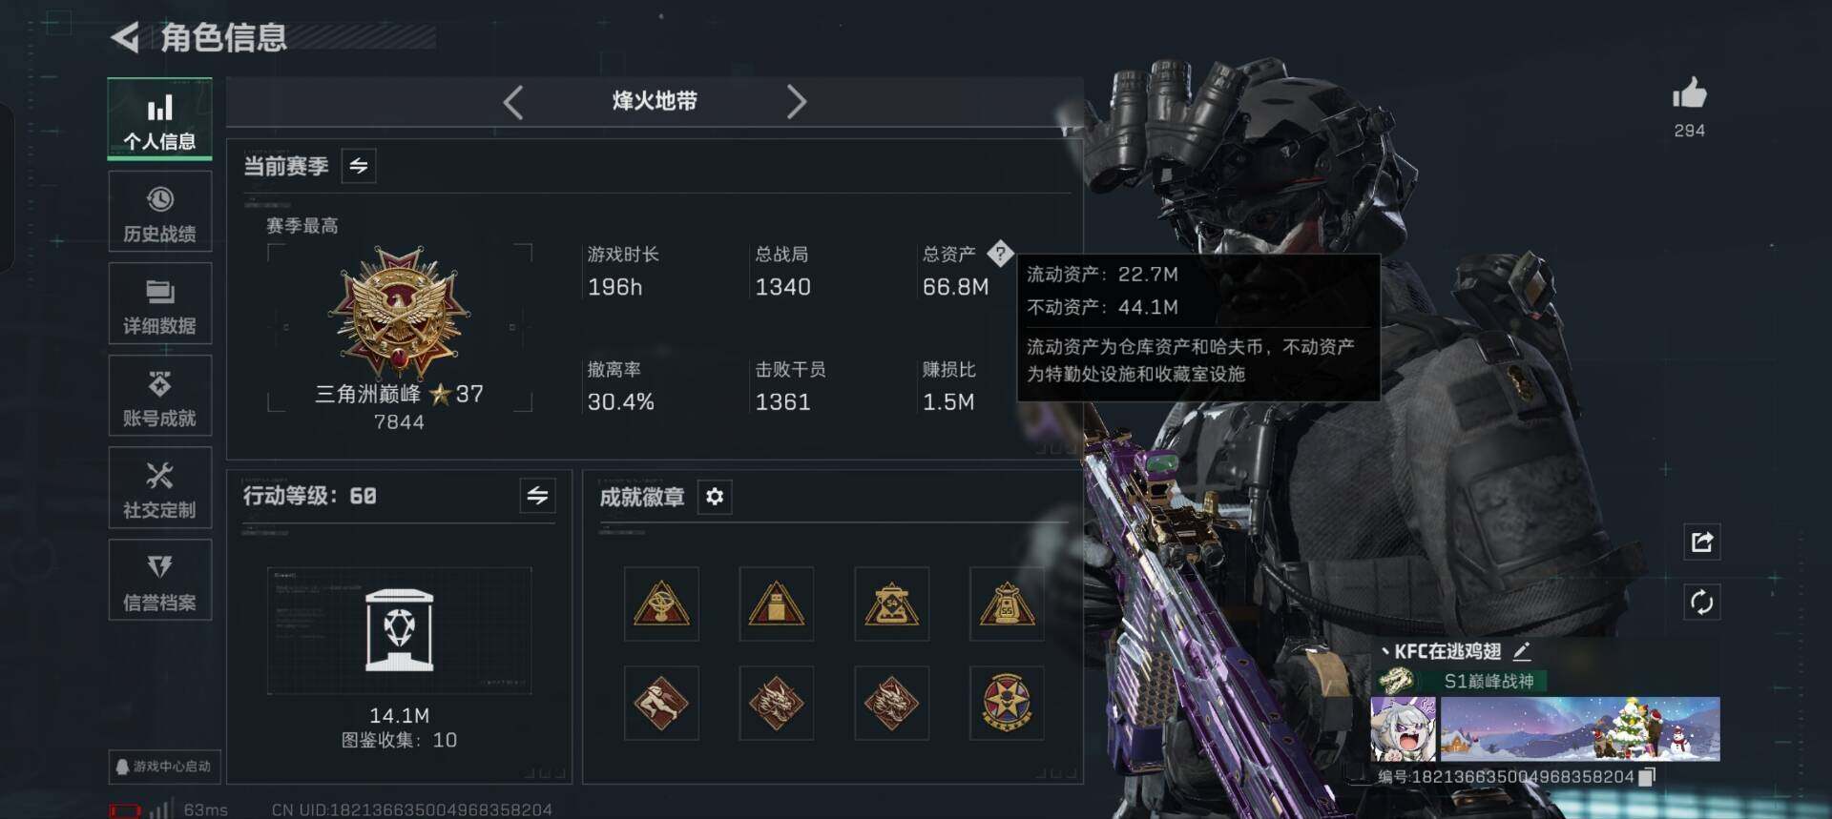Viewport: 1832px width, 819px height.
Task: Open the 社交定制 sidebar tab
Action: point(160,488)
